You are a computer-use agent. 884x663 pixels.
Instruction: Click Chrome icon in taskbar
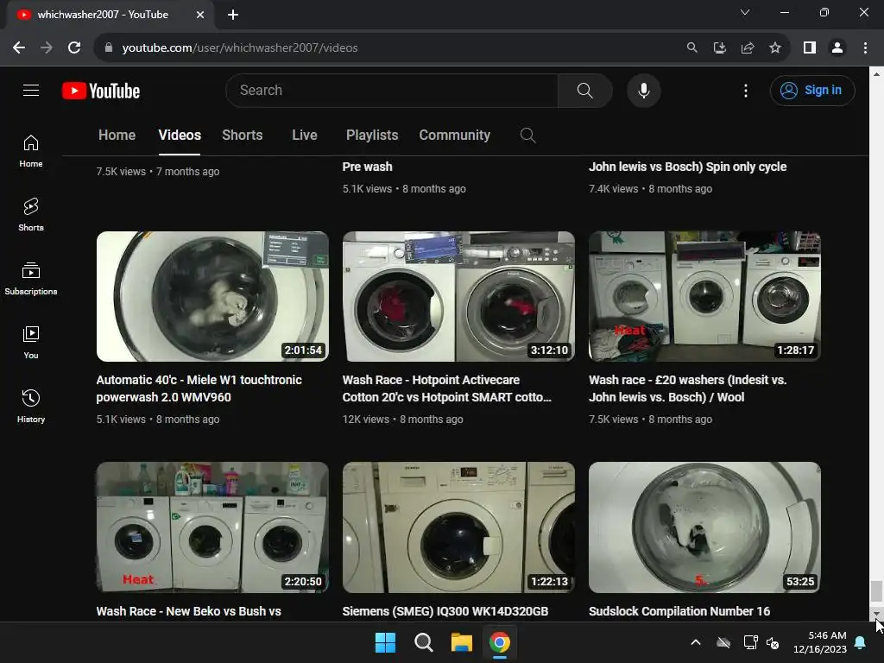click(x=500, y=642)
